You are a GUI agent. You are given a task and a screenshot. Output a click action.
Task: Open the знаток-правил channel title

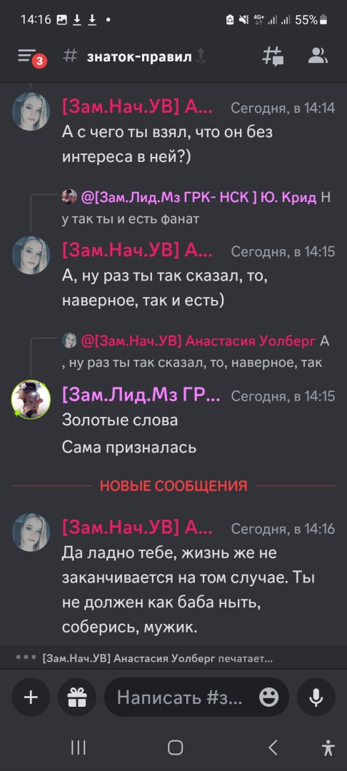139,56
